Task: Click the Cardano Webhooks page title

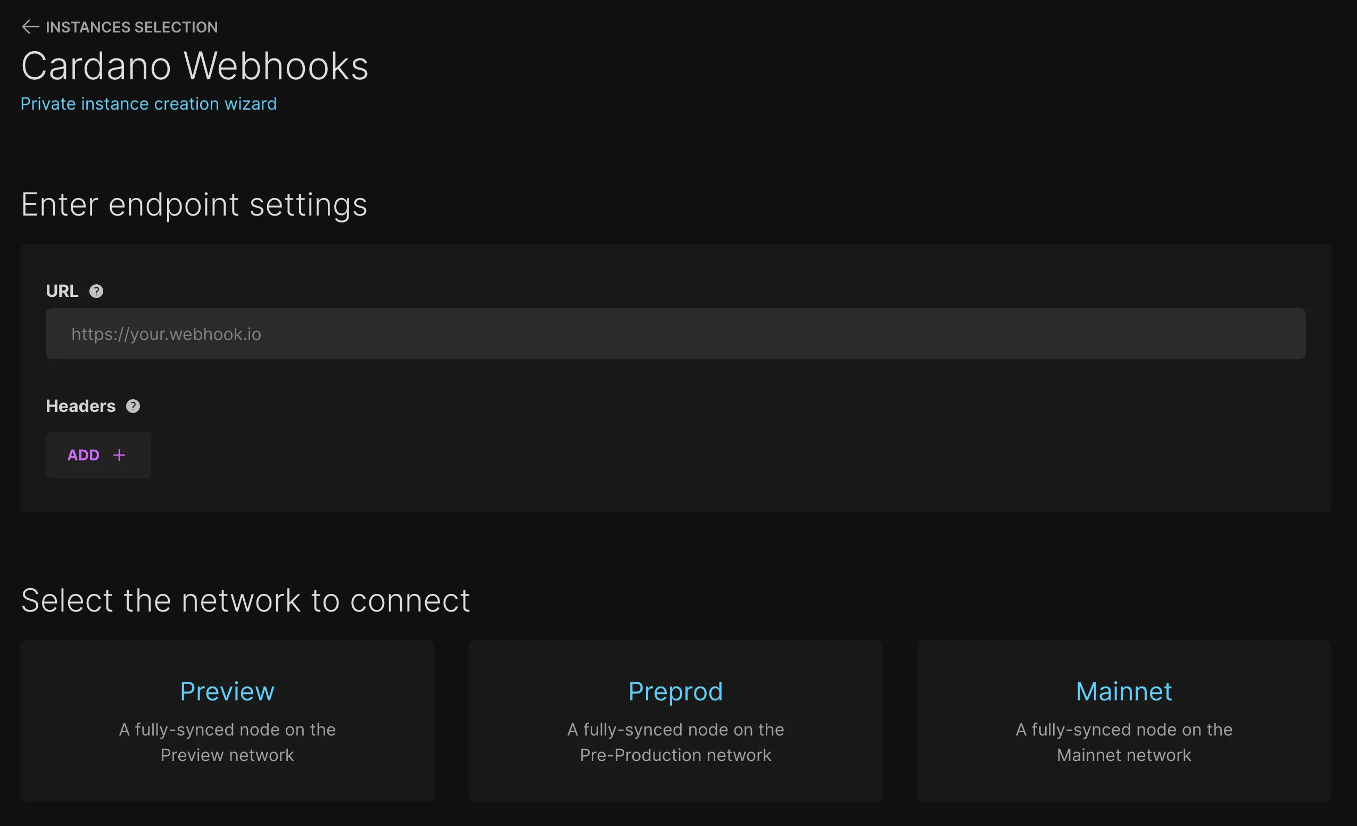Action: coord(195,66)
